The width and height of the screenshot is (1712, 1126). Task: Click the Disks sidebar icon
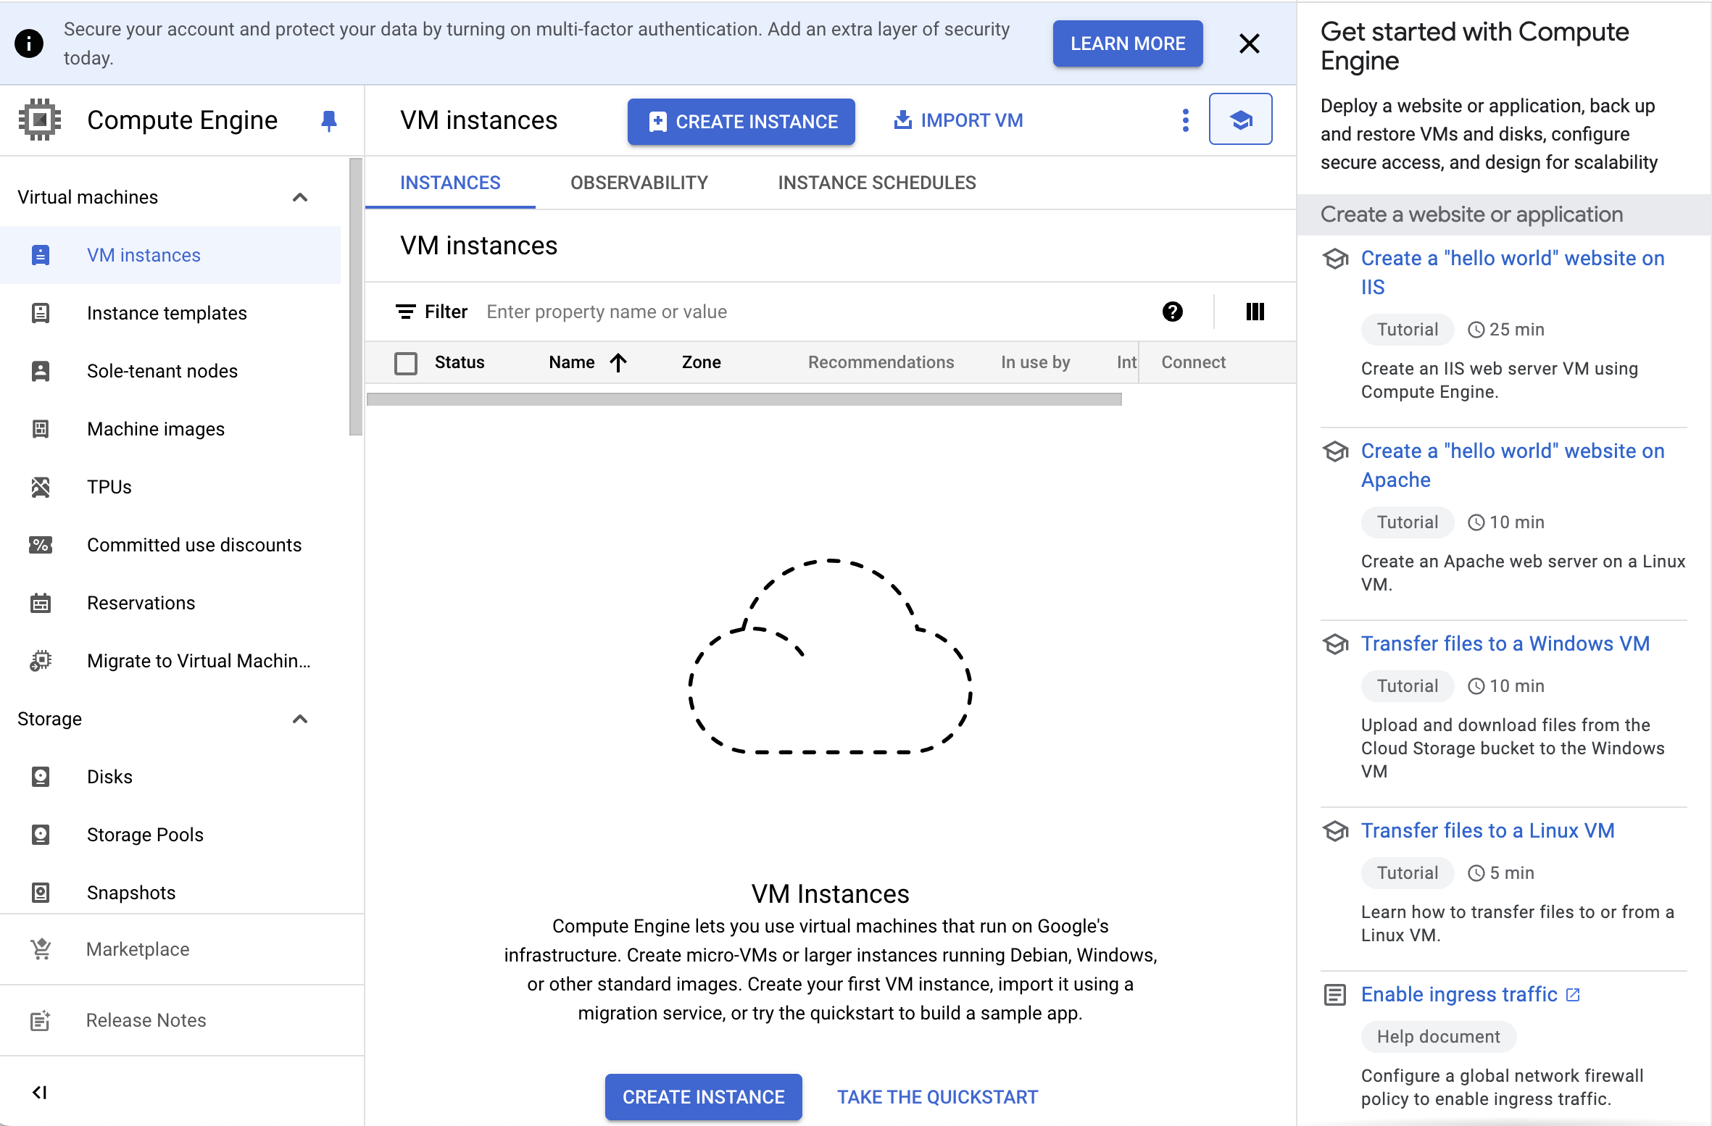pos(41,777)
